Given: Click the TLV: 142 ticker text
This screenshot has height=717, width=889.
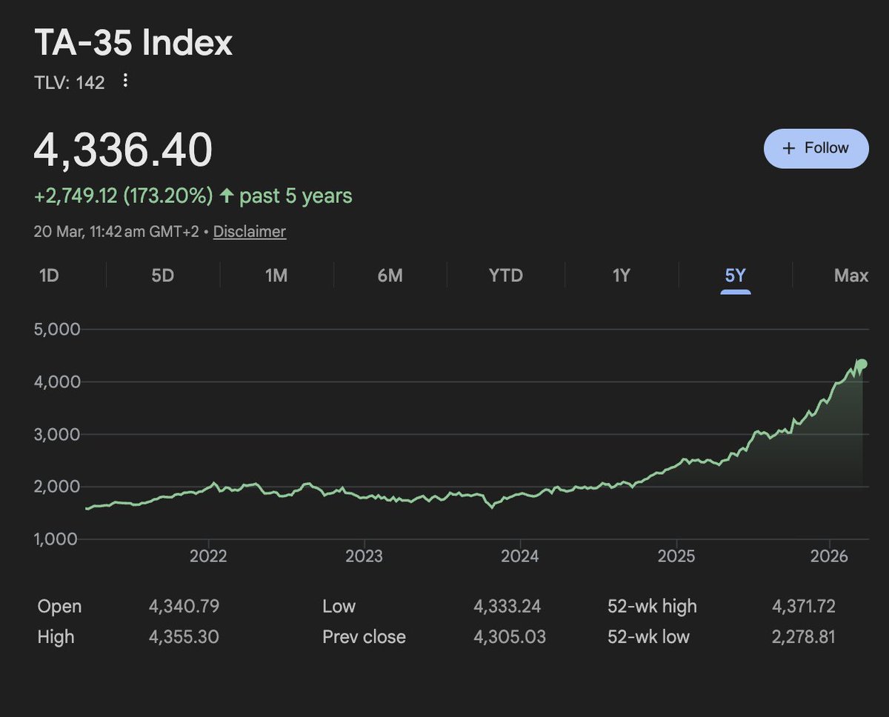Looking at the screenshot, I should tap(70, 82).
